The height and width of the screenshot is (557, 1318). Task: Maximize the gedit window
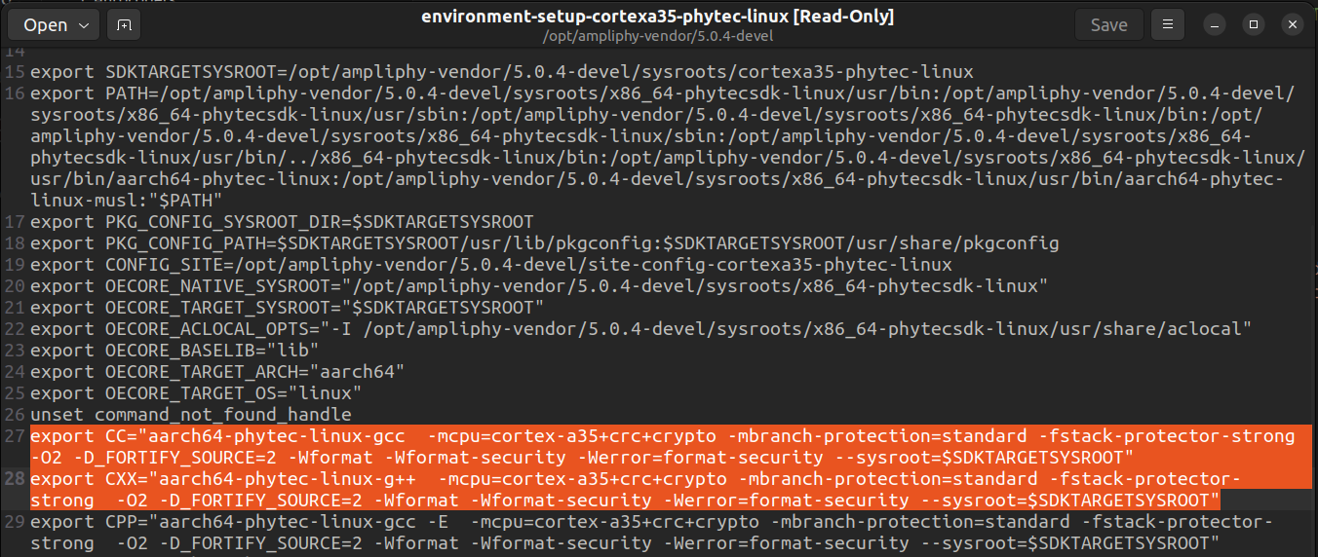1254,24
